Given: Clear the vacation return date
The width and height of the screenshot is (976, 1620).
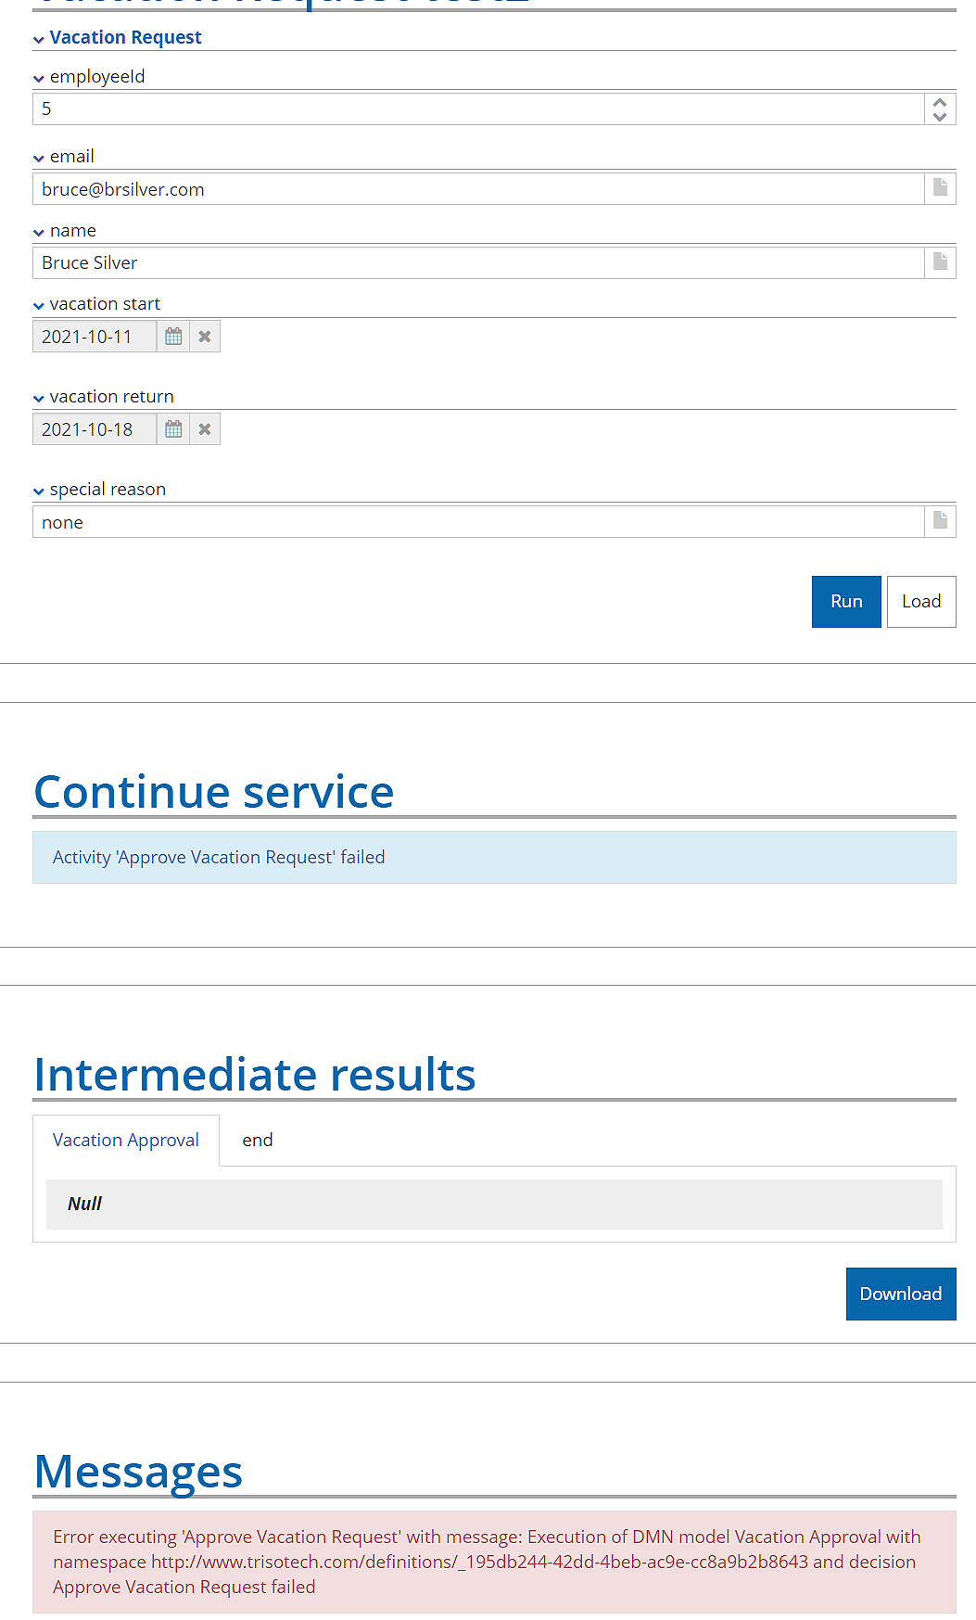Looking at the screenshot, I should tap(205, 429).
